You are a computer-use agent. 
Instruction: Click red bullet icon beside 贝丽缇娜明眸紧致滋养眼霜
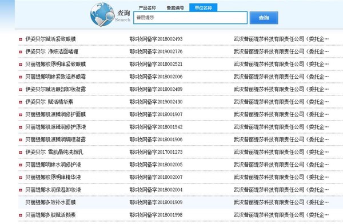coord(21,77)
